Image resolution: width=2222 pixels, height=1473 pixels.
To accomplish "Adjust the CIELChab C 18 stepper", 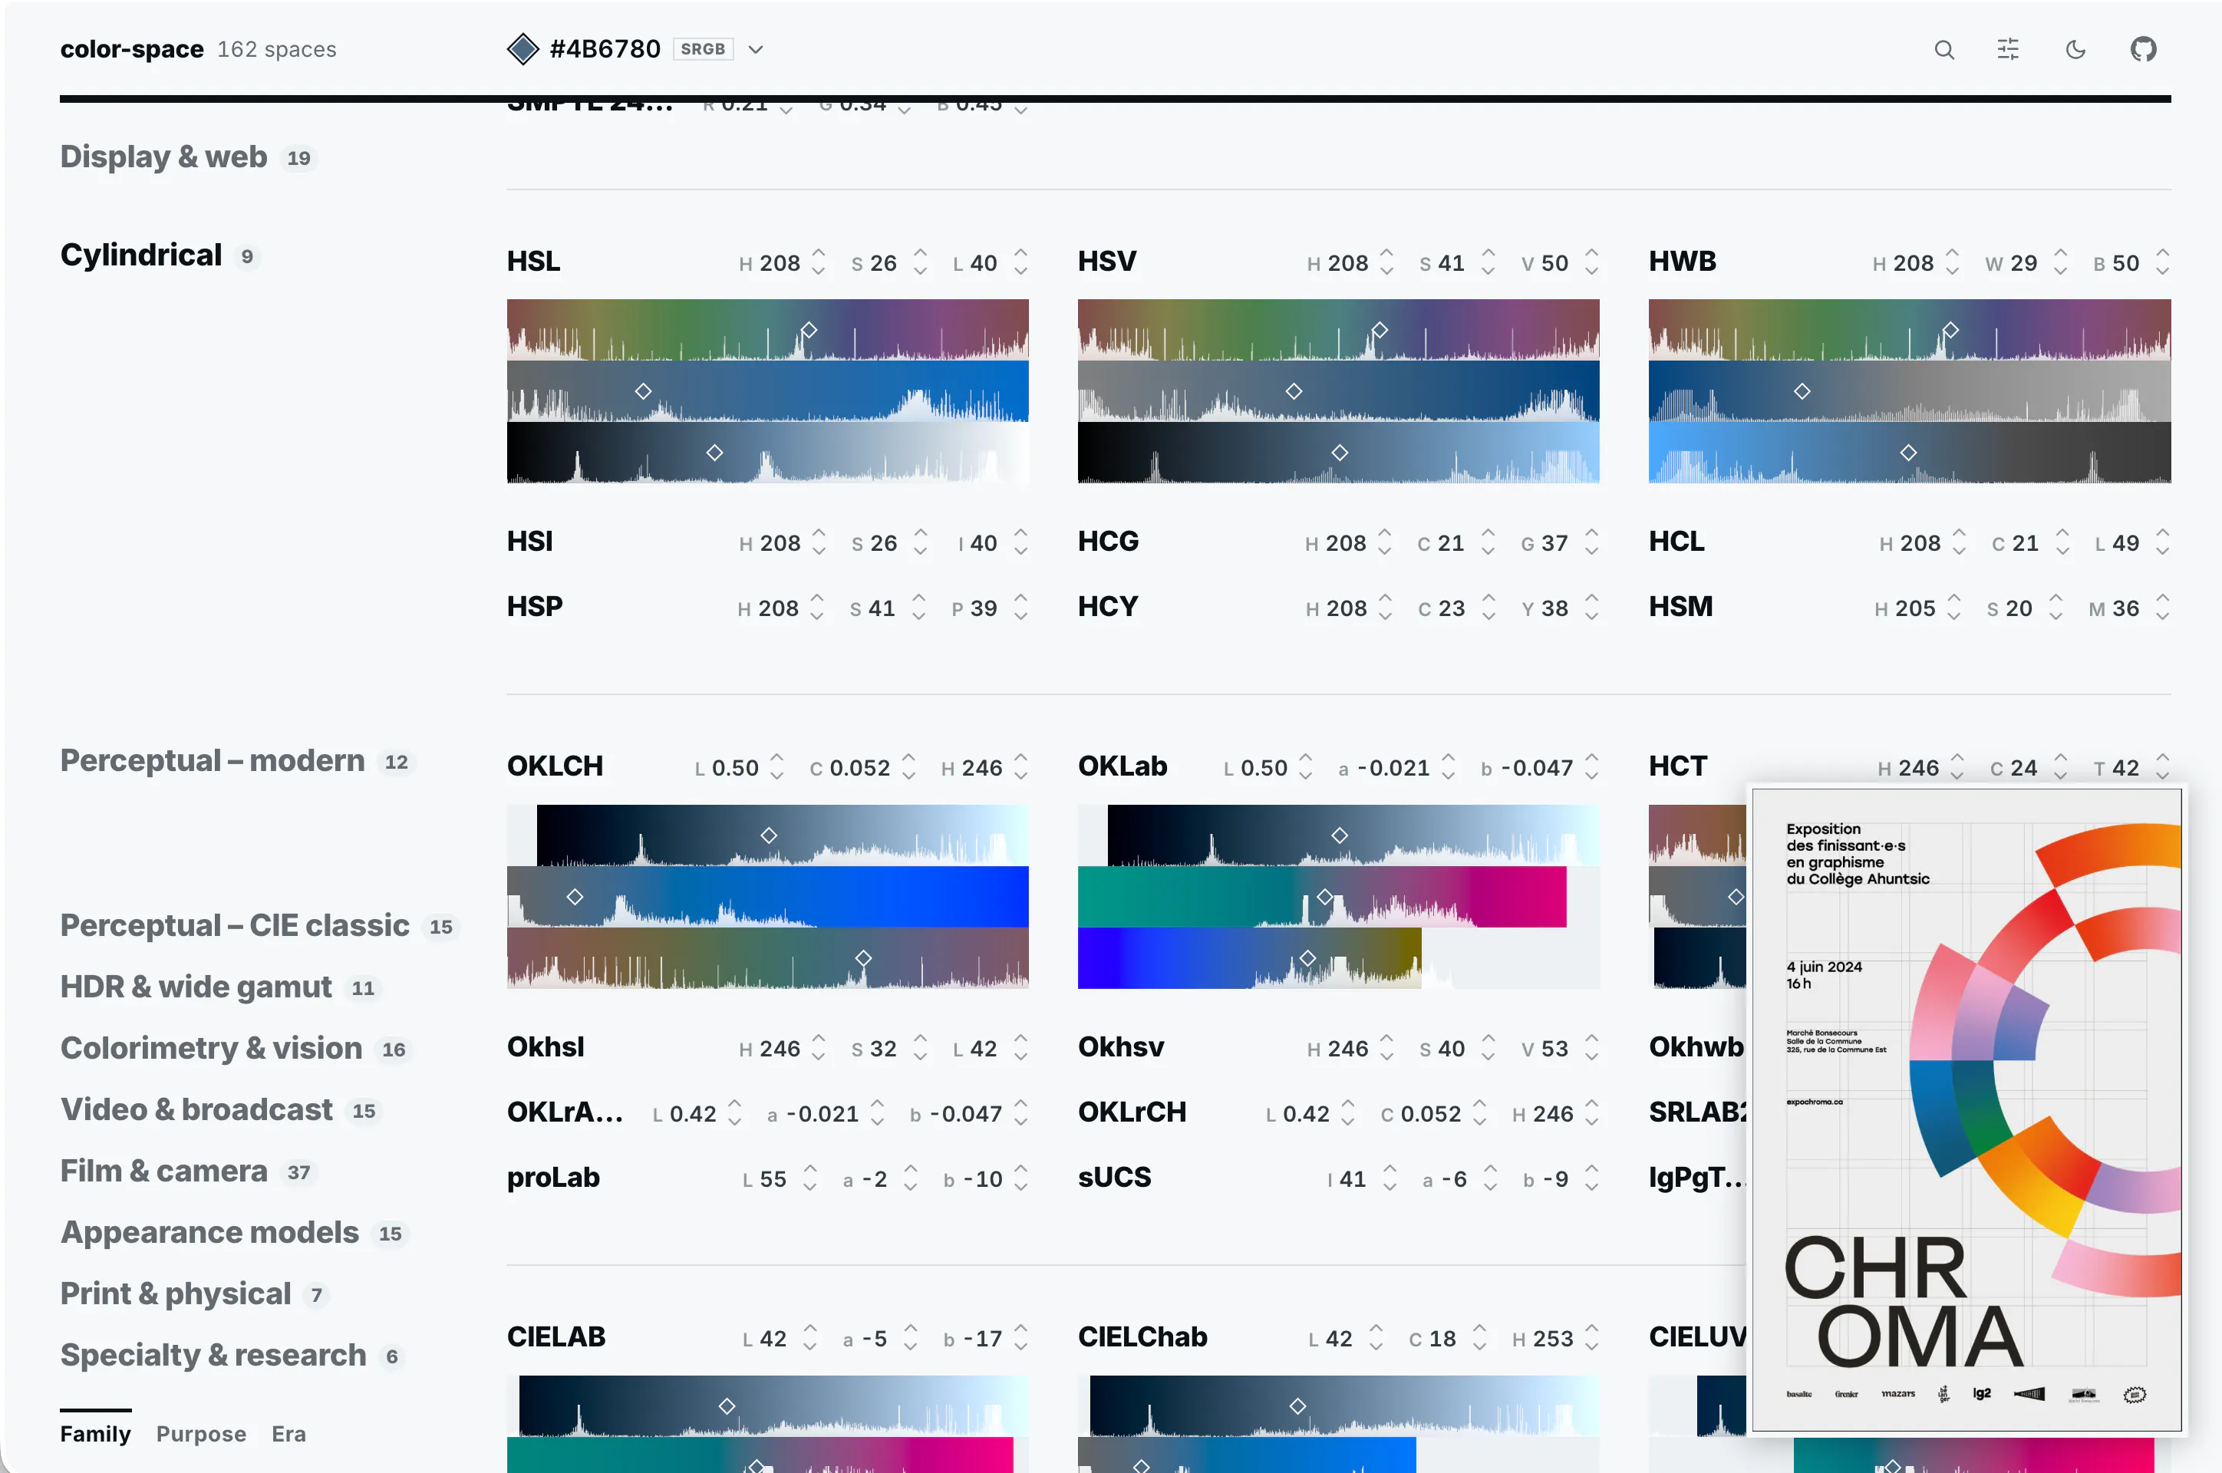I will pos(1480,1339).
